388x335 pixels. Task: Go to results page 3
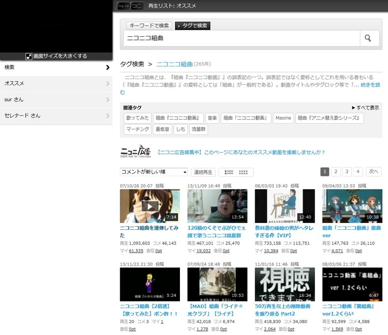click(347, 172)
